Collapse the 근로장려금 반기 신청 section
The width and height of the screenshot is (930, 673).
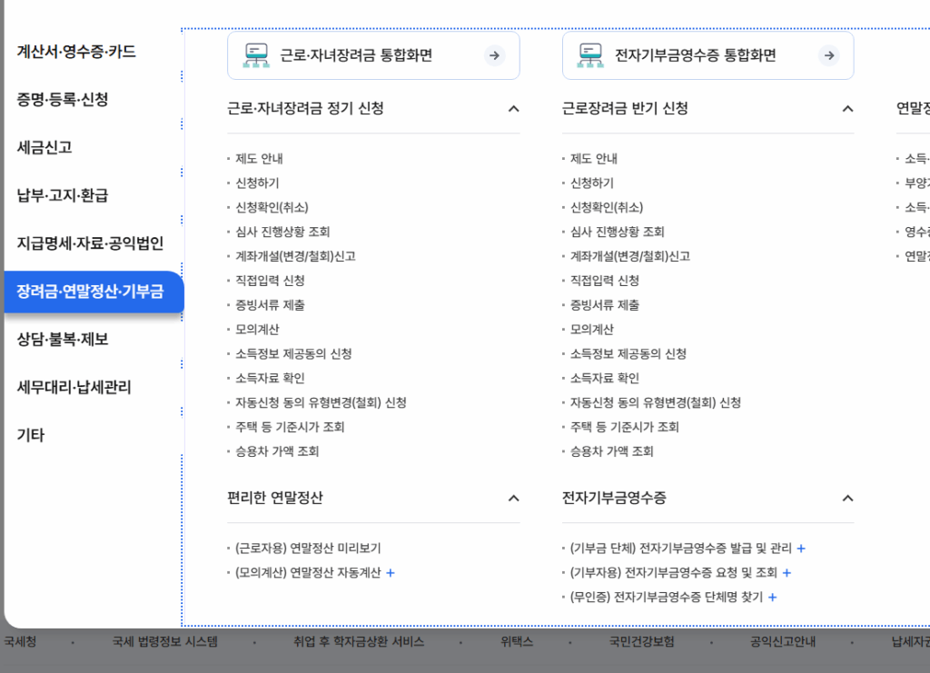[848, 108]
